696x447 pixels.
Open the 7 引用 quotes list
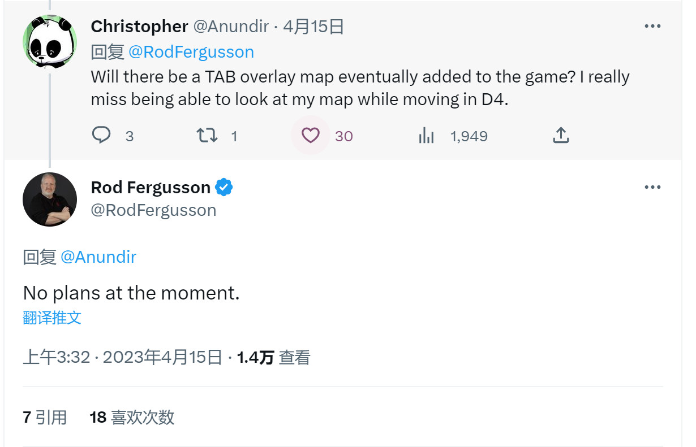pyautogui.click(x=45, y=418)
